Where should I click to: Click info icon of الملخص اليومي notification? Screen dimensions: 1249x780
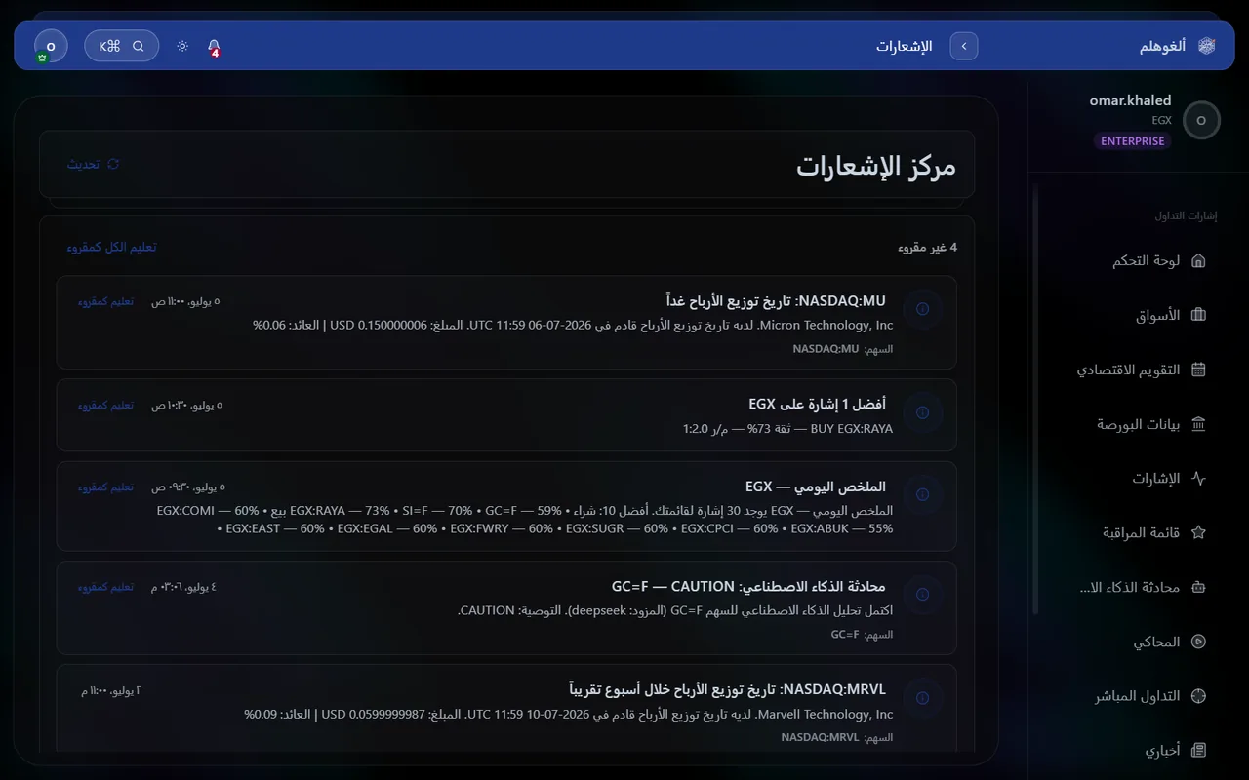tap(922, 494)
